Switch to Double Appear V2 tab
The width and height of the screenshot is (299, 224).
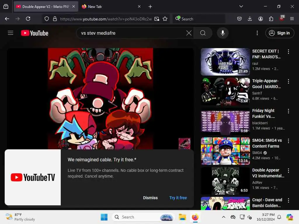46,7
